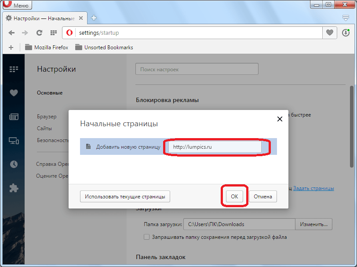Select Браузер settings section

click(47, 117)
